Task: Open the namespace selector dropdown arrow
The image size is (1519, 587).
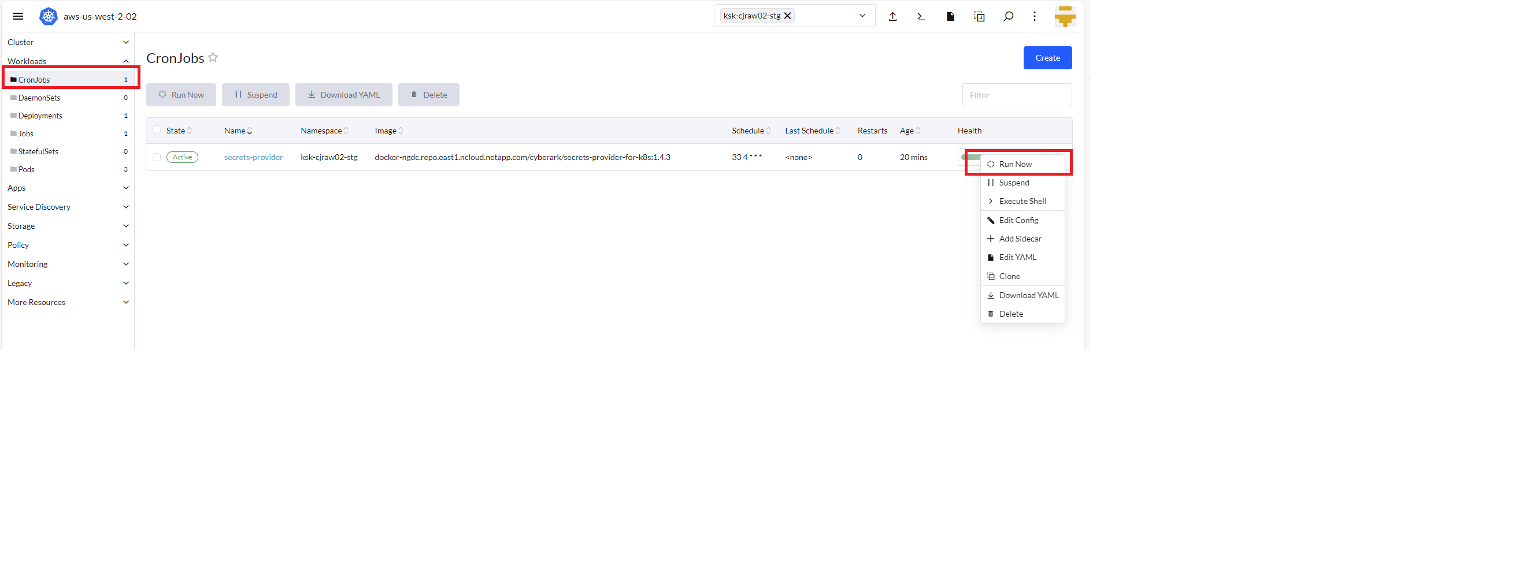Action: pyautogui.click(x=861, y=16)
